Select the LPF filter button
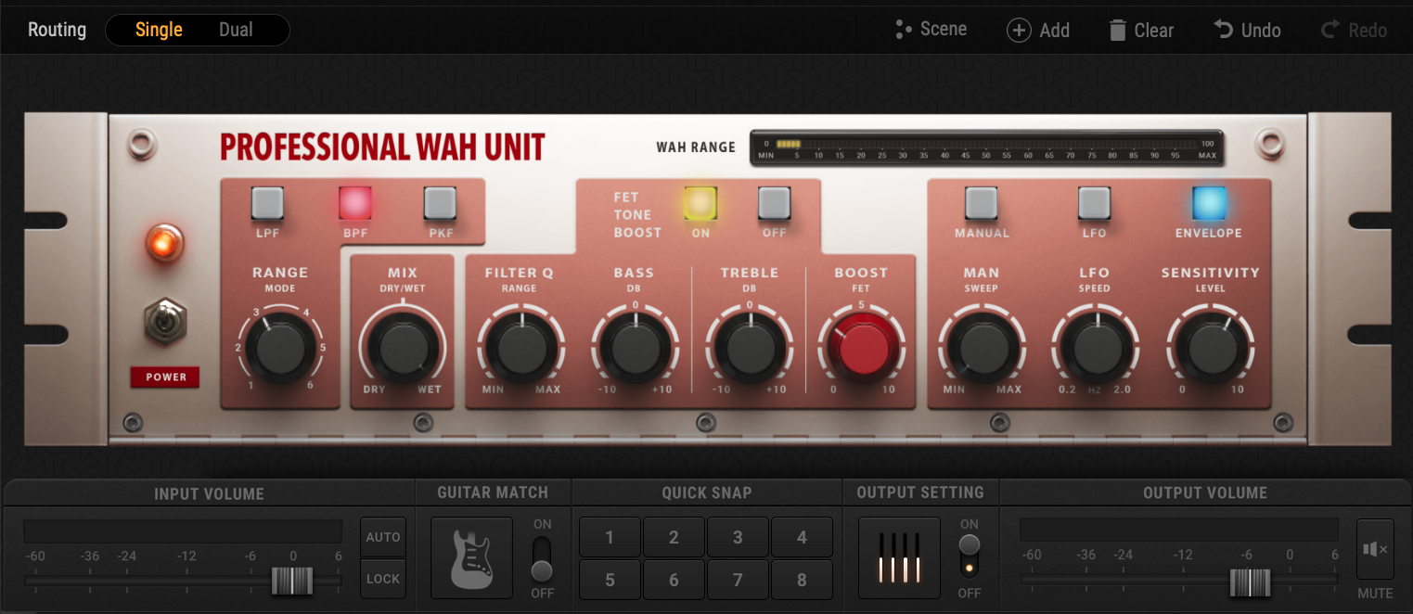The height and width of the screenshot is (614, 1413). 268,202
